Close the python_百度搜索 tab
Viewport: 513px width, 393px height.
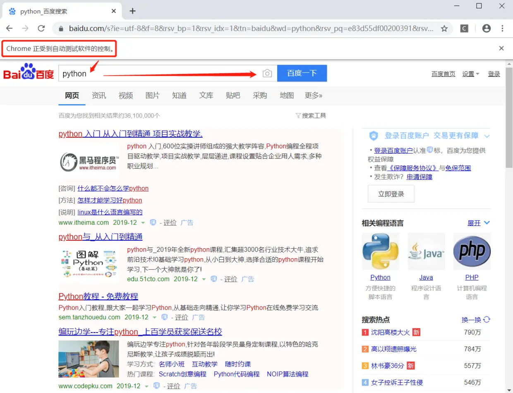point(114,11)
